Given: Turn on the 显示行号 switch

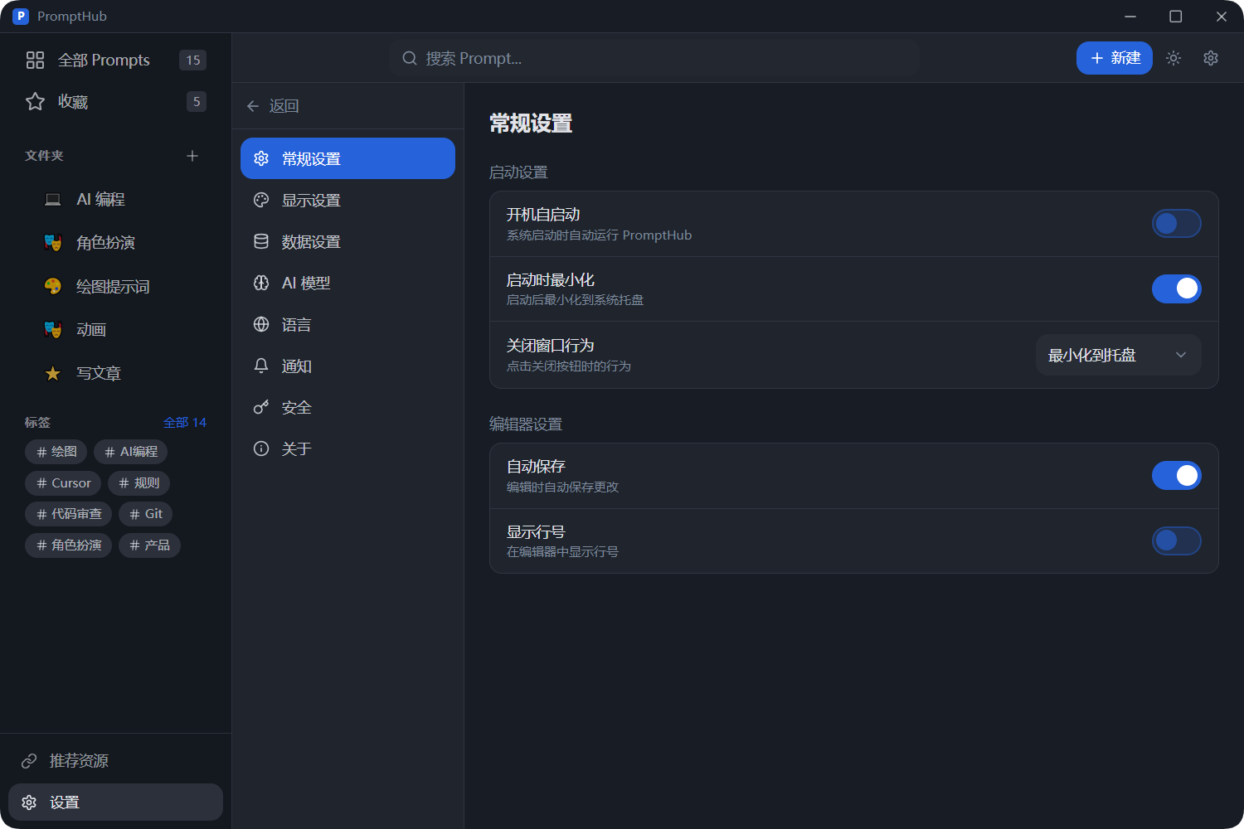Looking at the screenshot, I should point(1176,541).
